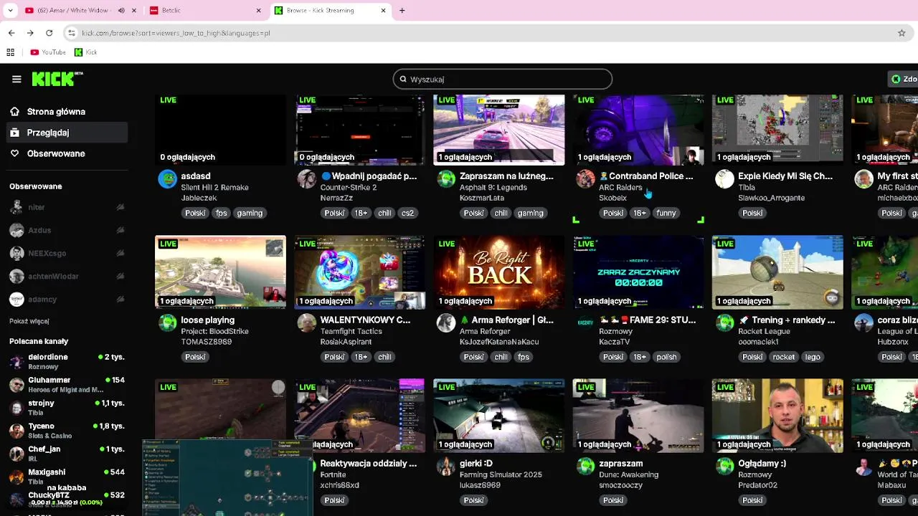Open recommended channel Chef_jan
Image resolution: width=918 pixels, height=516 pixels.
coord(67,454)
